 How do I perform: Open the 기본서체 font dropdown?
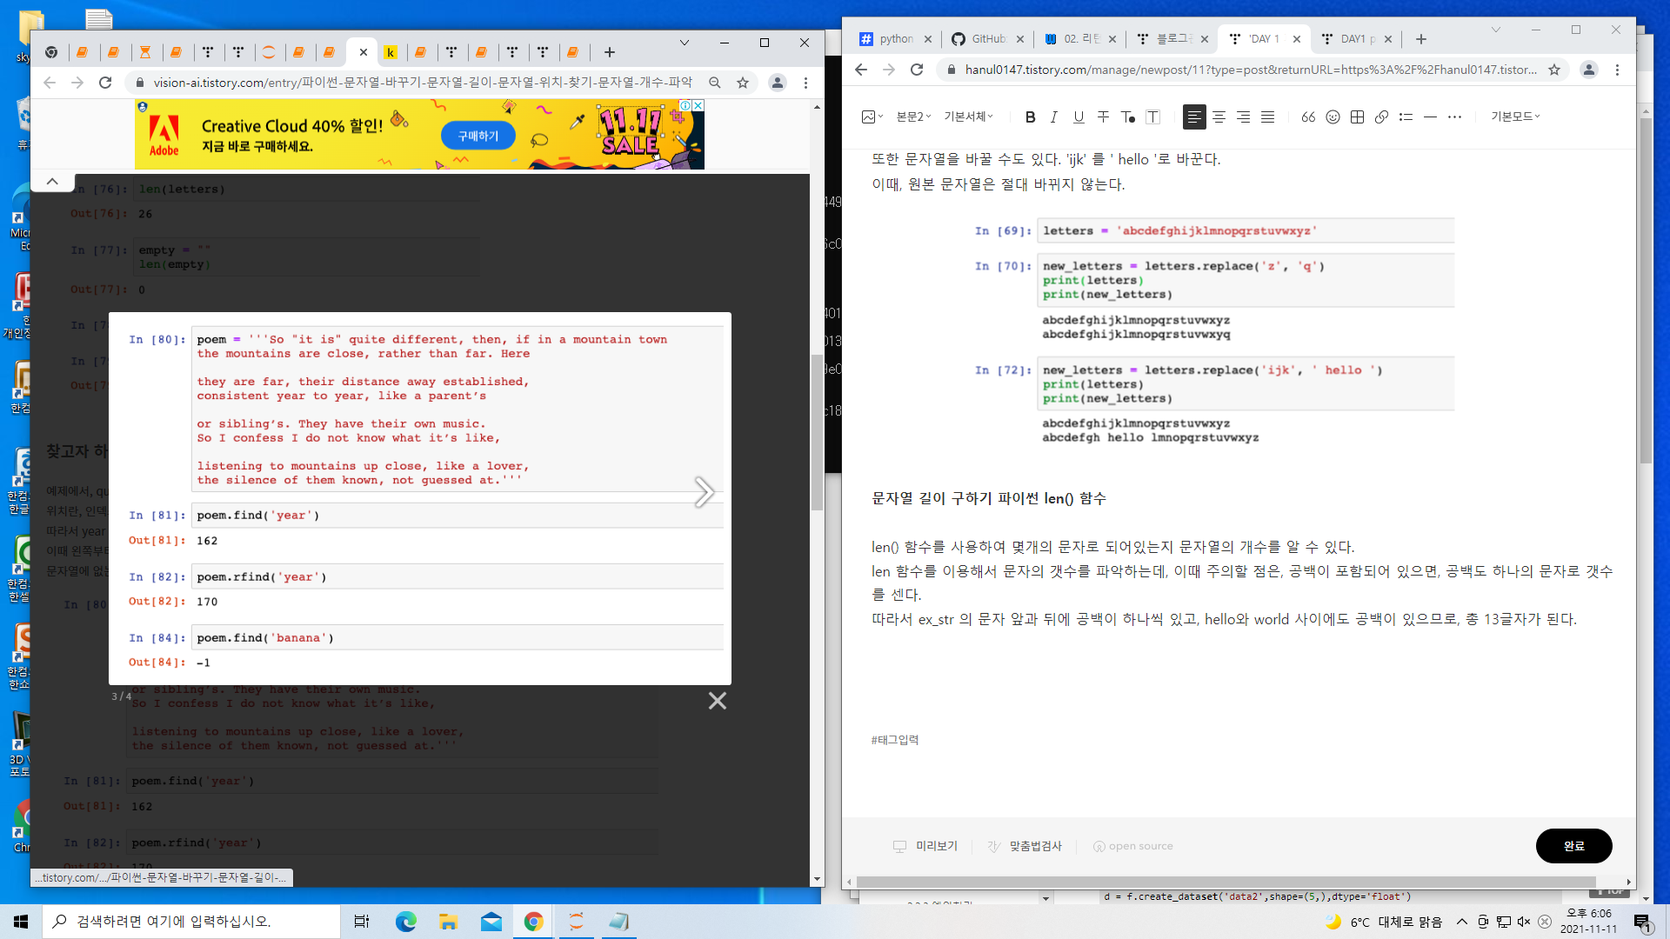coord(968,117)
